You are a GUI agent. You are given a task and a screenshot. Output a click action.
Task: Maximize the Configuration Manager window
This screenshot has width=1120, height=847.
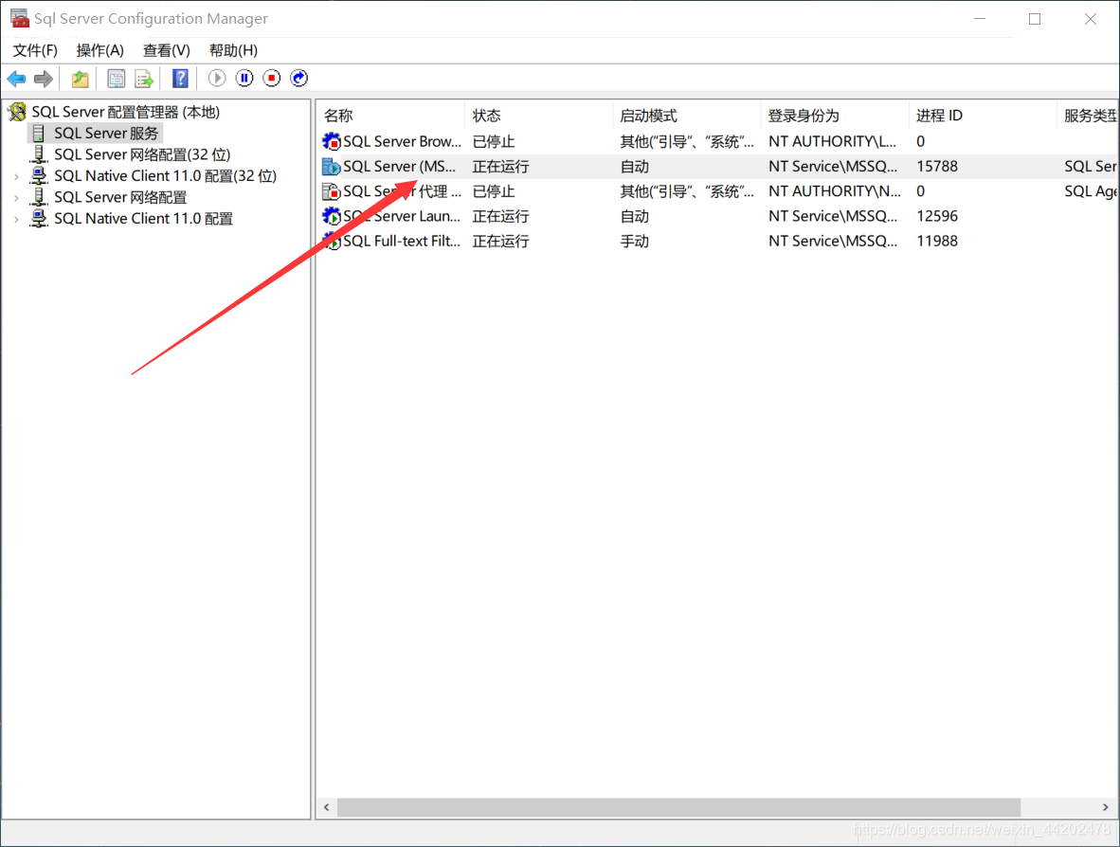pos(1035,19)
